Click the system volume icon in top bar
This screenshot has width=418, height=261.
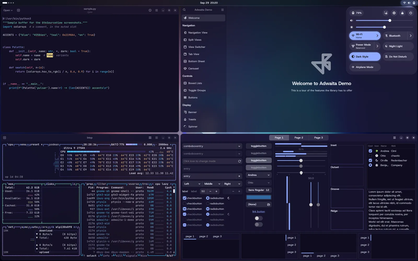pos(409,3)
